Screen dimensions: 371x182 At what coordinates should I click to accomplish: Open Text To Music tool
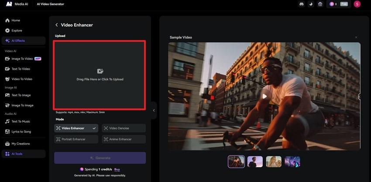pos(24,121)
